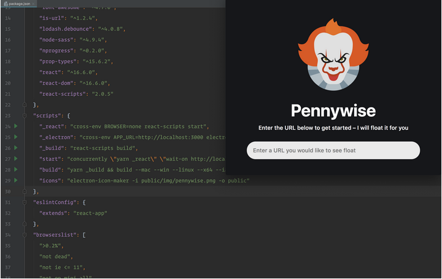Viewport: 442px width, 279px height.
Task: Click the "prop-types" dependency key
Action: 58,61
